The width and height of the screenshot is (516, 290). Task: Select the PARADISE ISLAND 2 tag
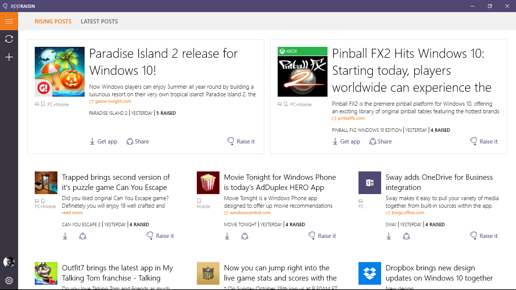(x=108, y=113)
